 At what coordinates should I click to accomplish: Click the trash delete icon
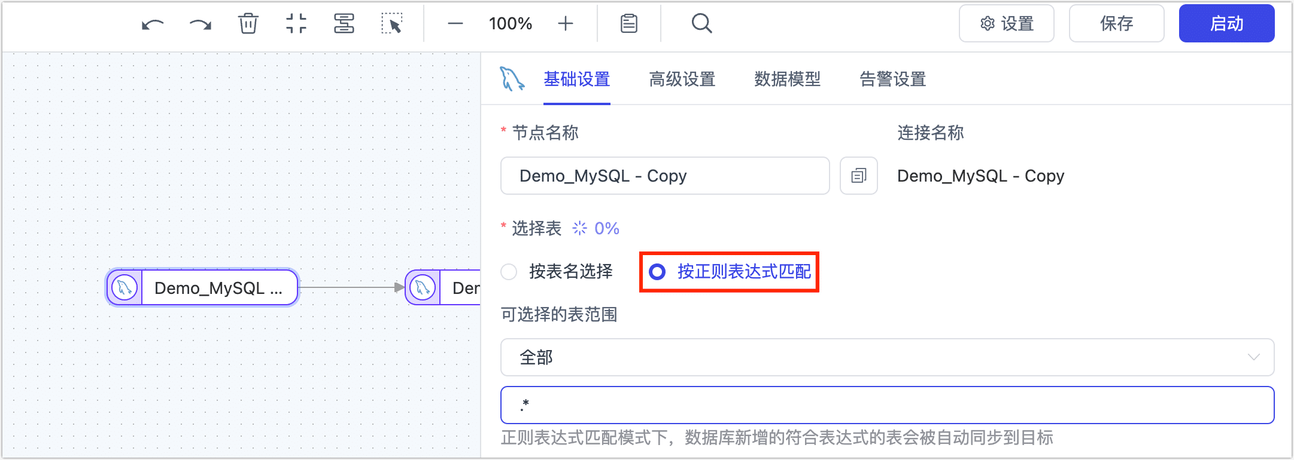tap(248, 23)
